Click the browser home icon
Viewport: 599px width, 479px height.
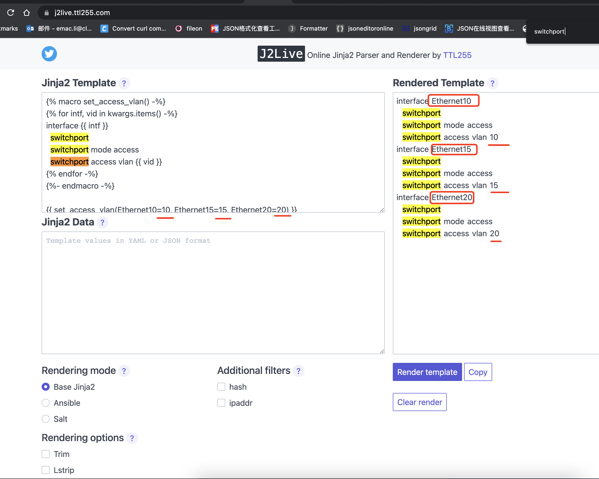26,13
